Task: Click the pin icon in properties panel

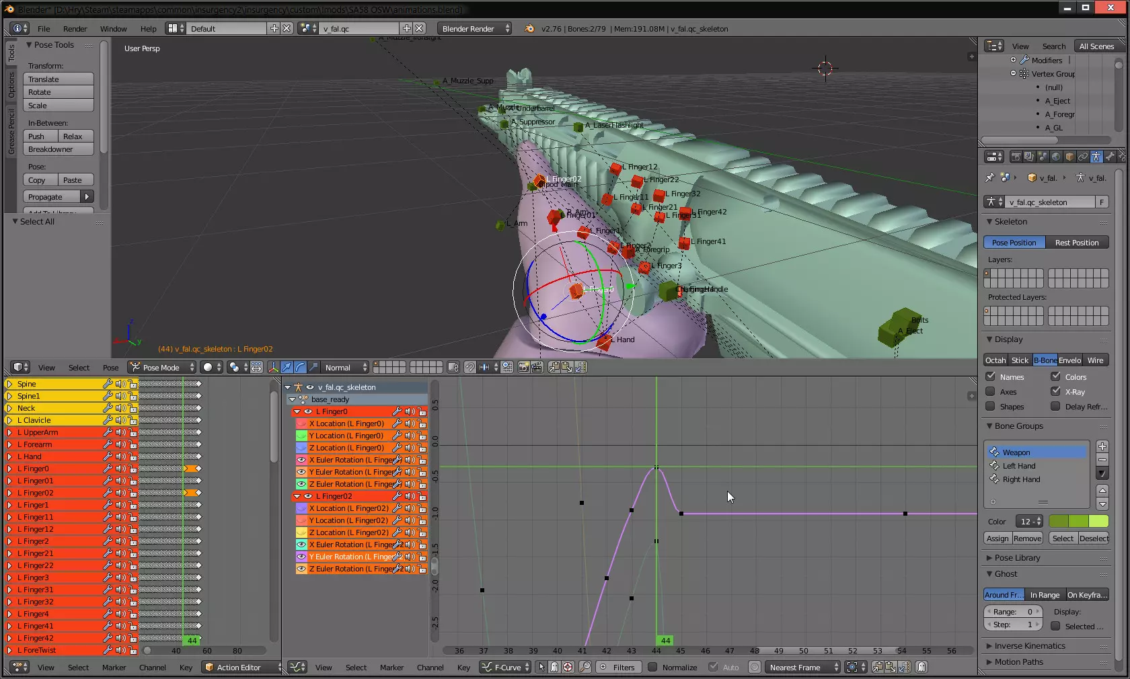Action: click(989, 178)
